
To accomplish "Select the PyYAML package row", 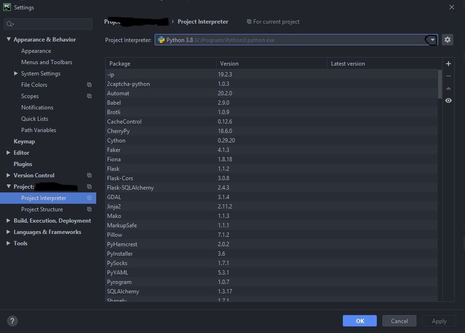I will click(x=271, y=273).
